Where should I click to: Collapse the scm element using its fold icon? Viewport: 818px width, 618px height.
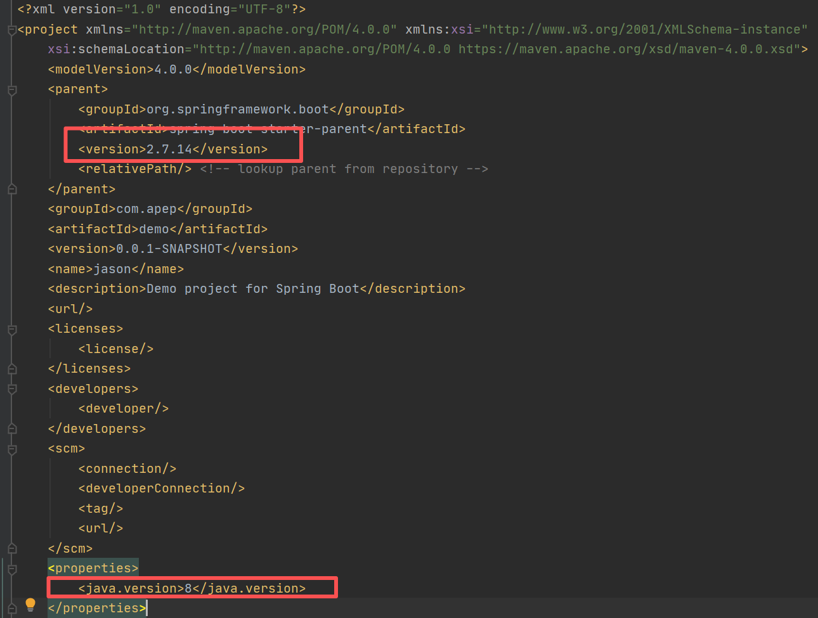11,448
